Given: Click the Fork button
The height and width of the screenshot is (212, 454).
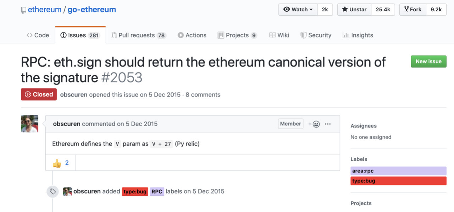Looking at the screenshot, I should (x=413, y=10).
